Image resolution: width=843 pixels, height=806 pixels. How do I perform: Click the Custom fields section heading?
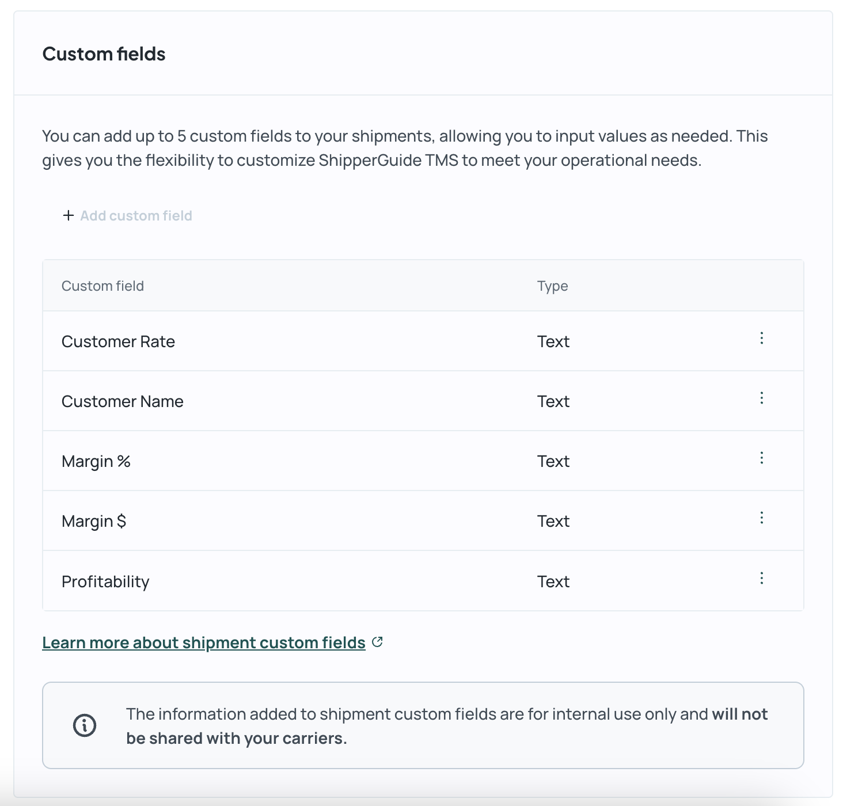point(104,54)
